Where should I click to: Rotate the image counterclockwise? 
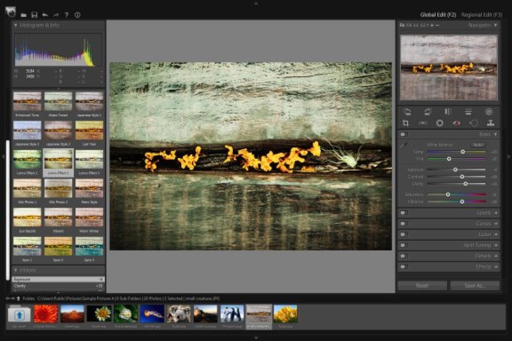(407, 112)
